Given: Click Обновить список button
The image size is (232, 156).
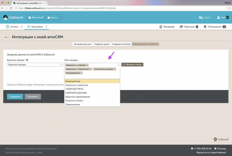Looking at the screenshot, I should pyautogui.click(x=132, y=65).
